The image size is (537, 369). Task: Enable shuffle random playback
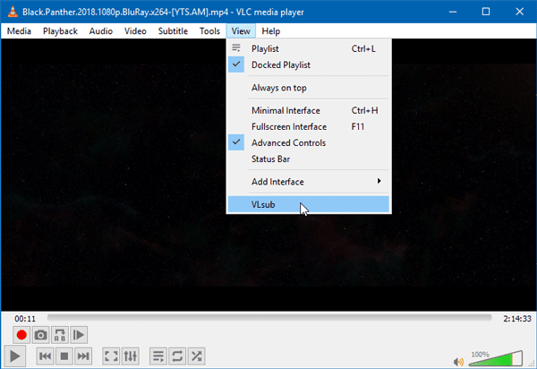197,356
